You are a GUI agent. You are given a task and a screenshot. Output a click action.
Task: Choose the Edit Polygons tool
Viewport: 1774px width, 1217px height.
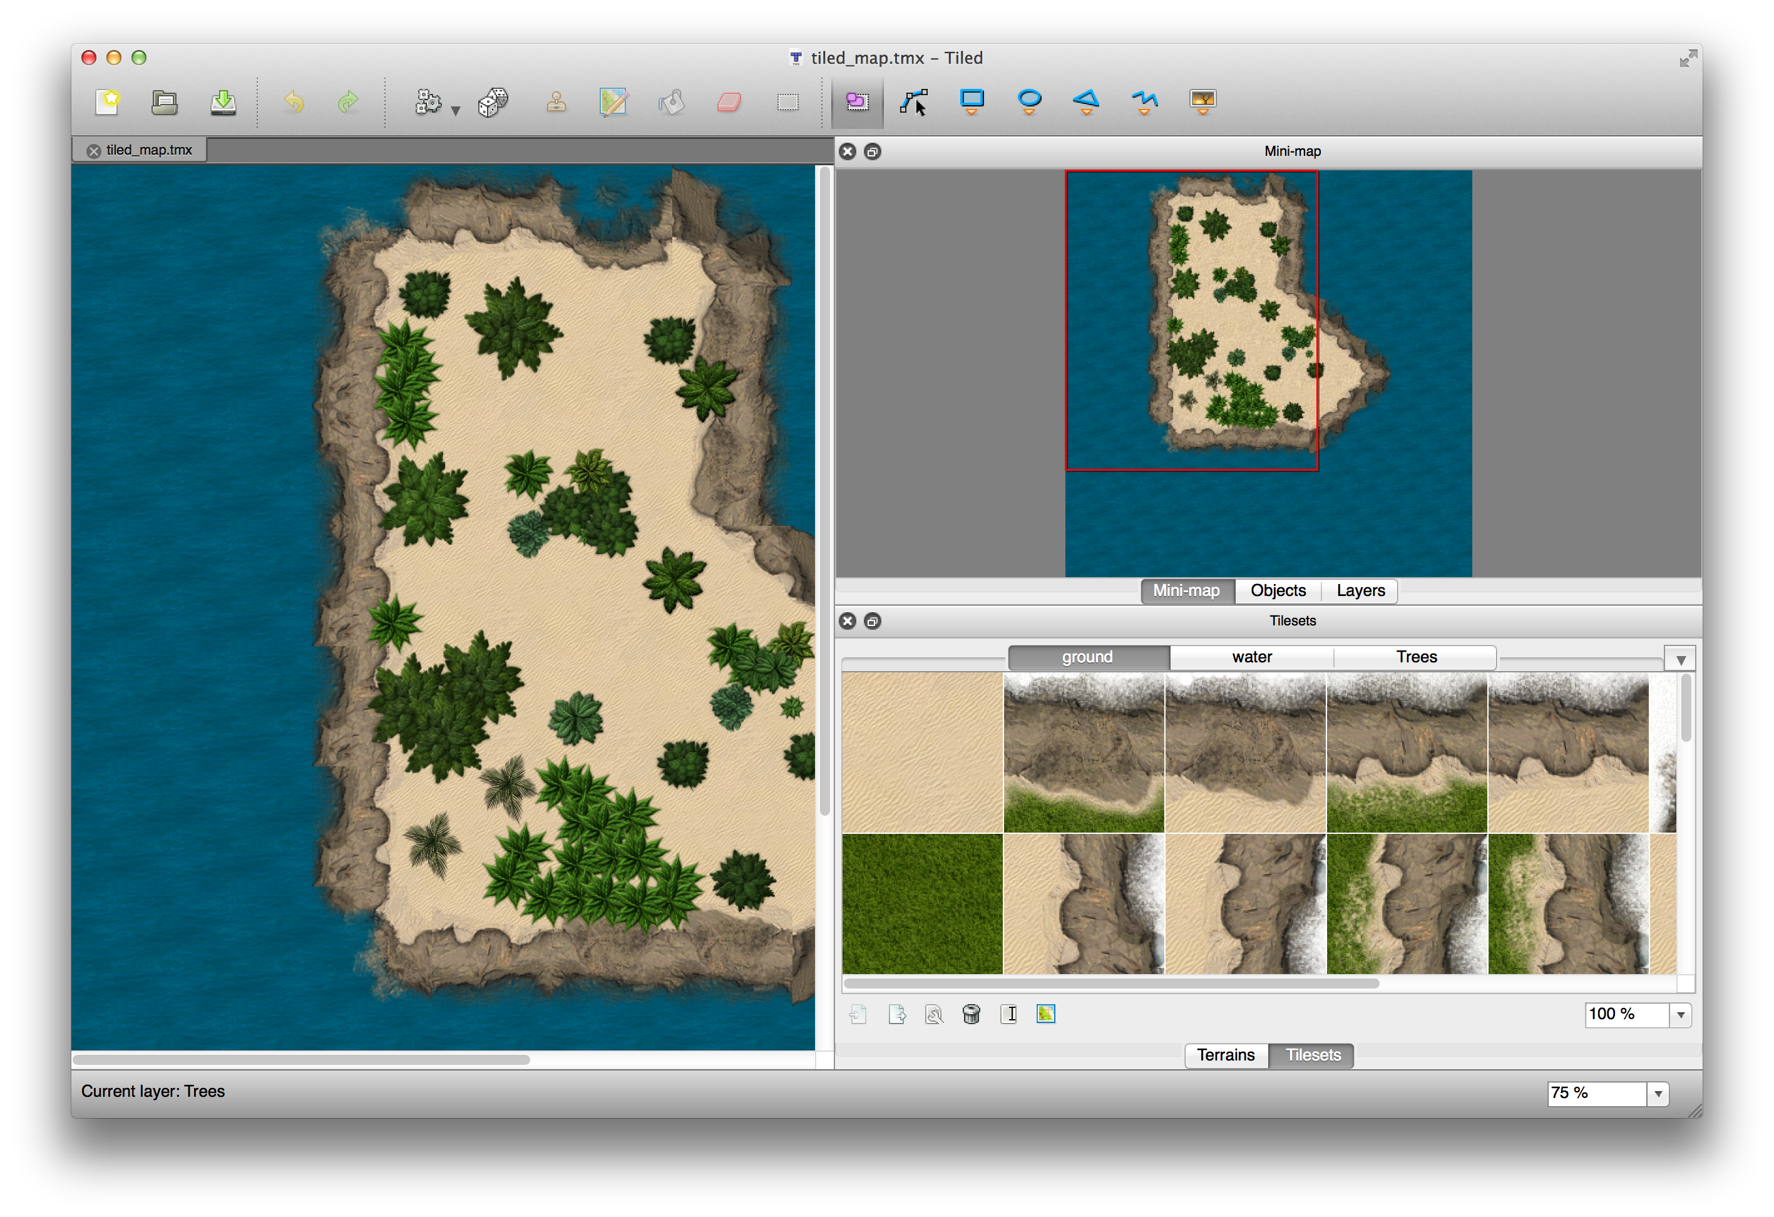pos(914,101)
